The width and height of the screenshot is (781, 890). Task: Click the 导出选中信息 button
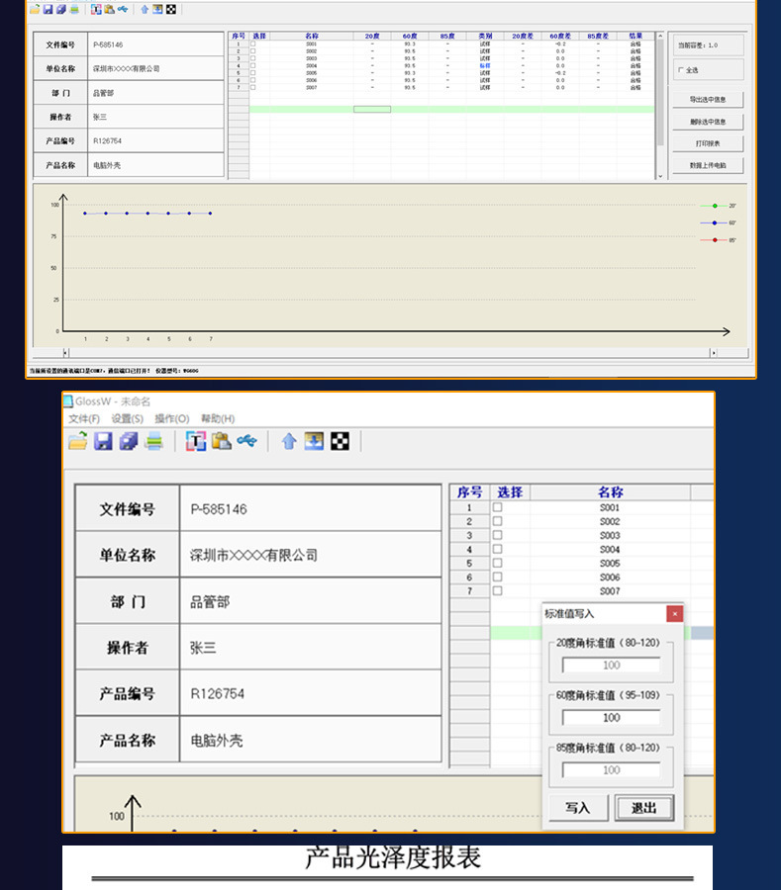click(x=708, y=99)
